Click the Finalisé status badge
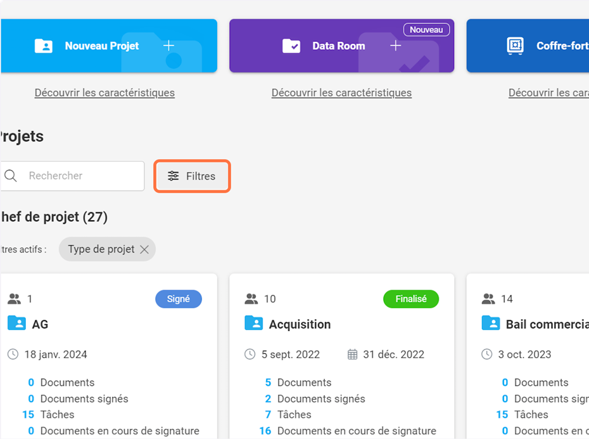 point(410,299)
